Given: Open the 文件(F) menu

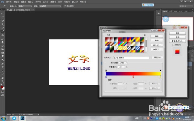Looking at the screenshot, I should 9,2.
